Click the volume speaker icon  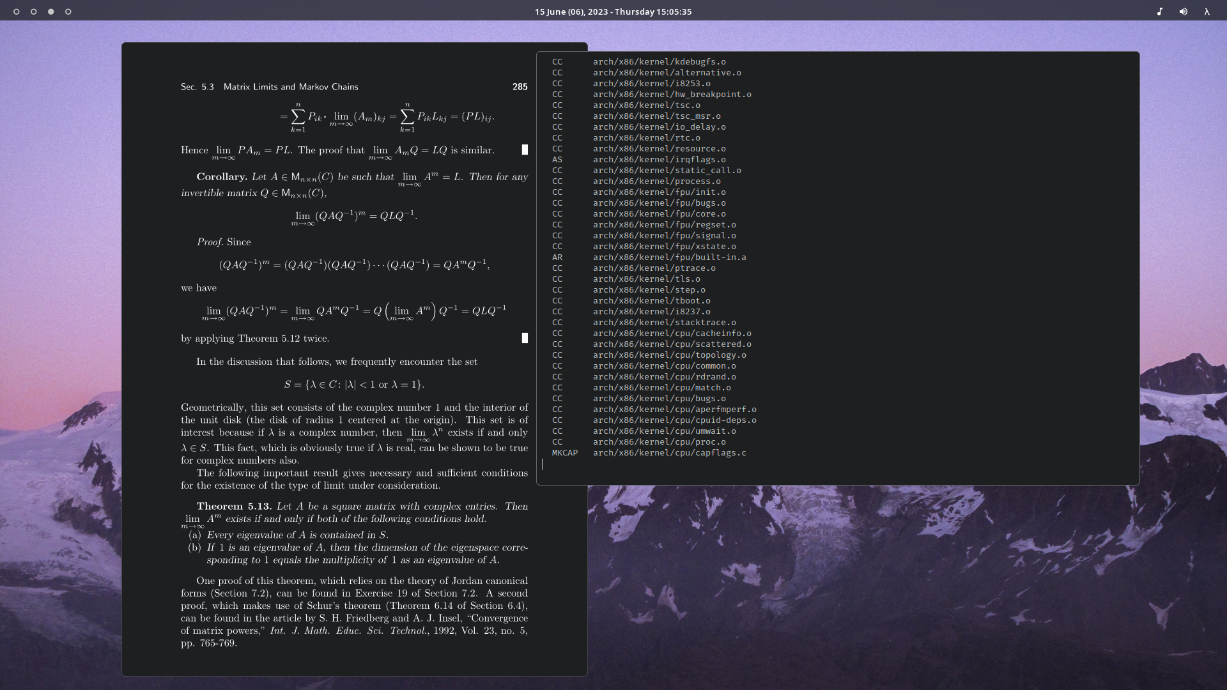(1184, 11)
